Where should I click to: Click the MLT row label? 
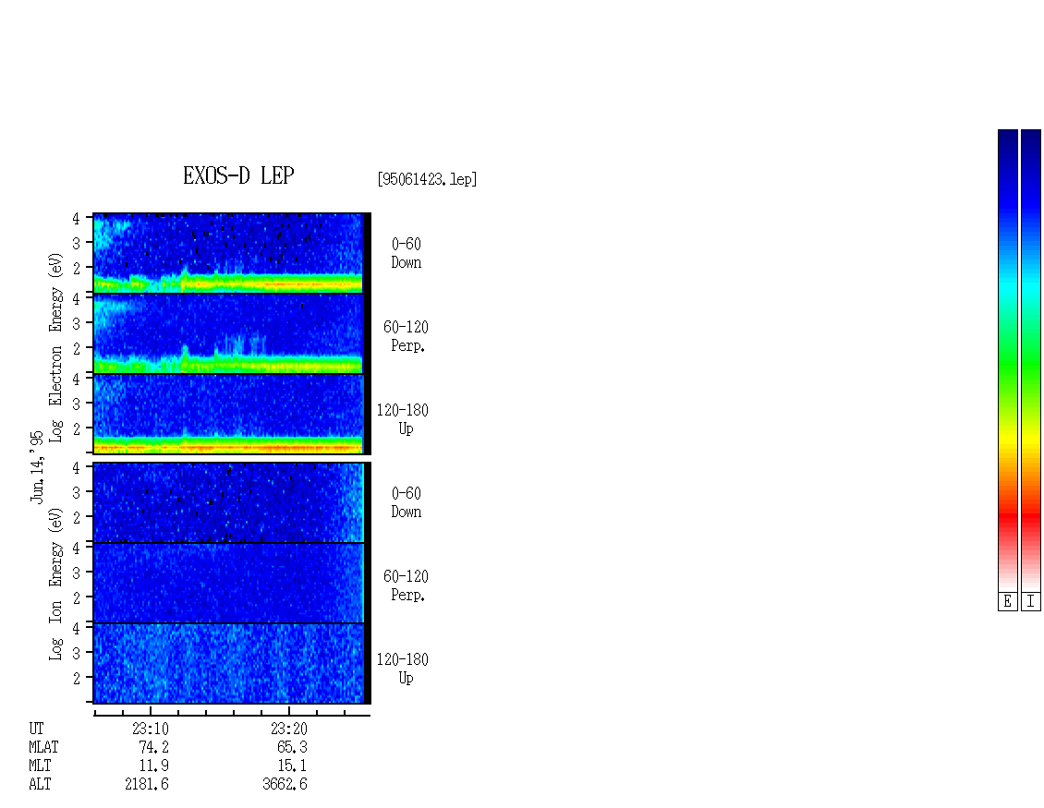(x=40, y=766)
